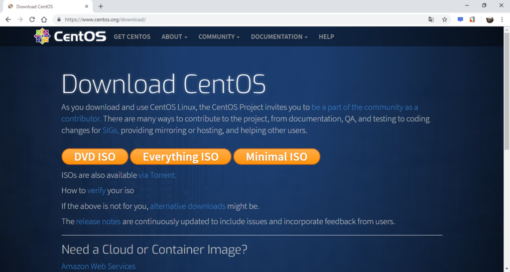Viewport: 510px width, 272px height.
Task: Click the scrollbar up arrow
Action: [507, 29]
